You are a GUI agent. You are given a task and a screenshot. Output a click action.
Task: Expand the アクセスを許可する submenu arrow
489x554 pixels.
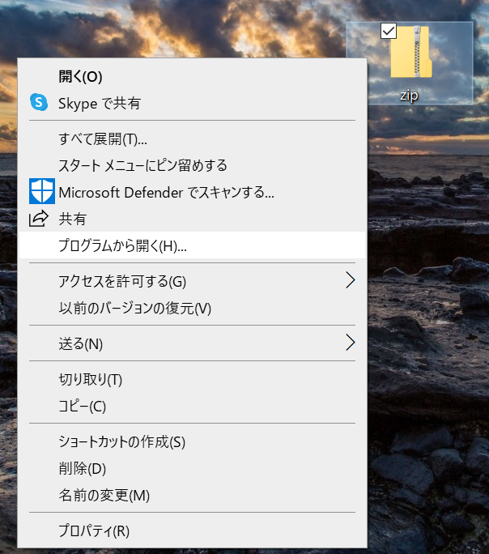tap(351, 280)
